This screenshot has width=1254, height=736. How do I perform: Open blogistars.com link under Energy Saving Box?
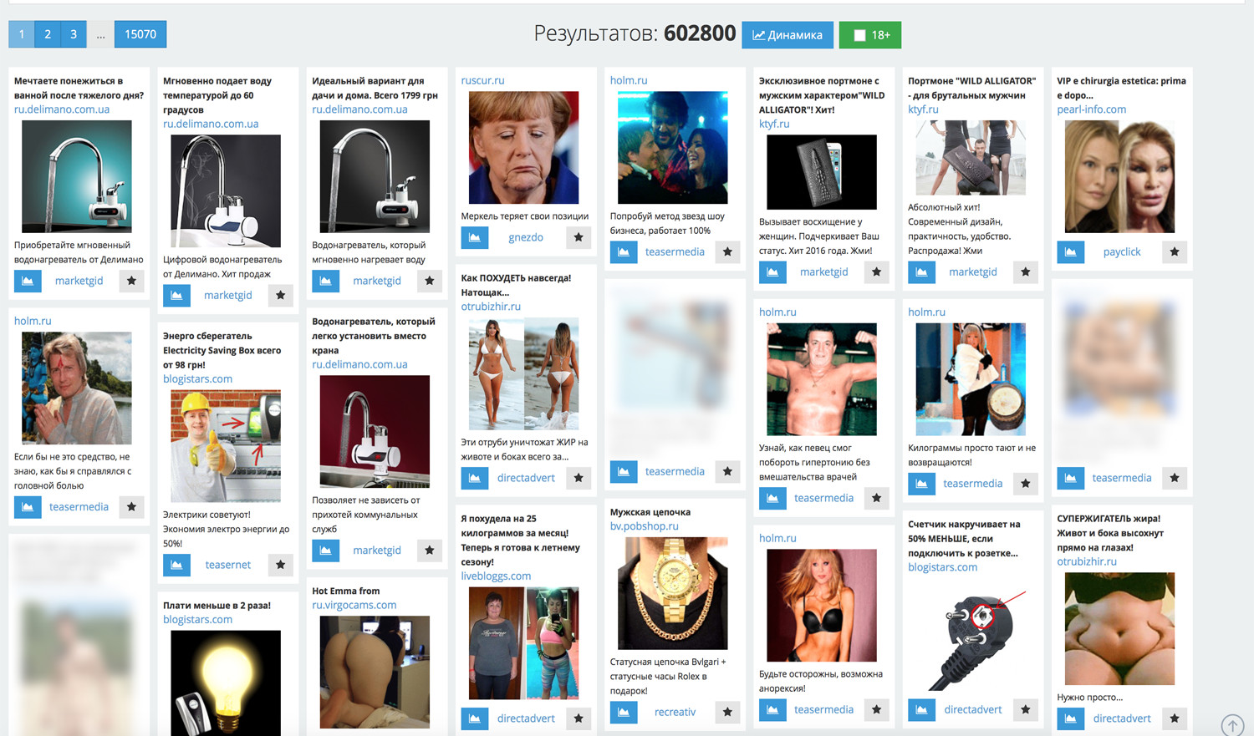[x=197, y=379]
